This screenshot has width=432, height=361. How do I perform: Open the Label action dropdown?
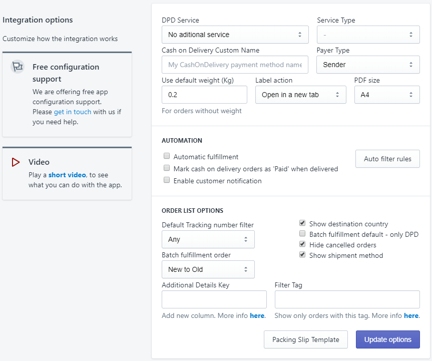(300, 95)
